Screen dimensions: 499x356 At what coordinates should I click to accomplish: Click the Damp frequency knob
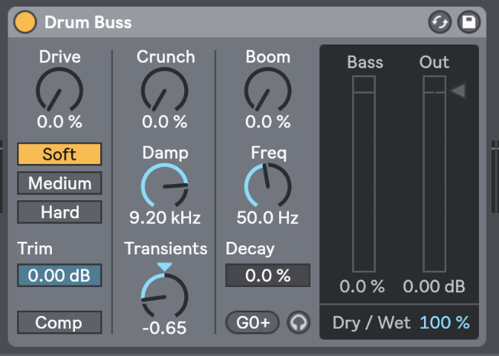[x=165, y=185]
